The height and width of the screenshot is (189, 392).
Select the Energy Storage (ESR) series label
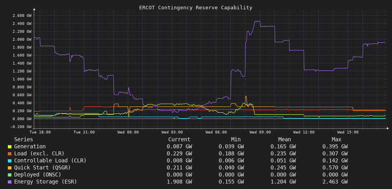(x=46, y=182)
